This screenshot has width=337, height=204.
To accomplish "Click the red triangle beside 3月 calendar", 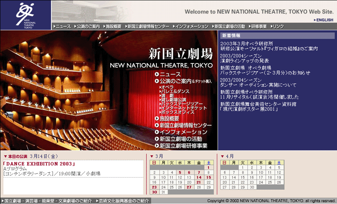I will 152,156.
